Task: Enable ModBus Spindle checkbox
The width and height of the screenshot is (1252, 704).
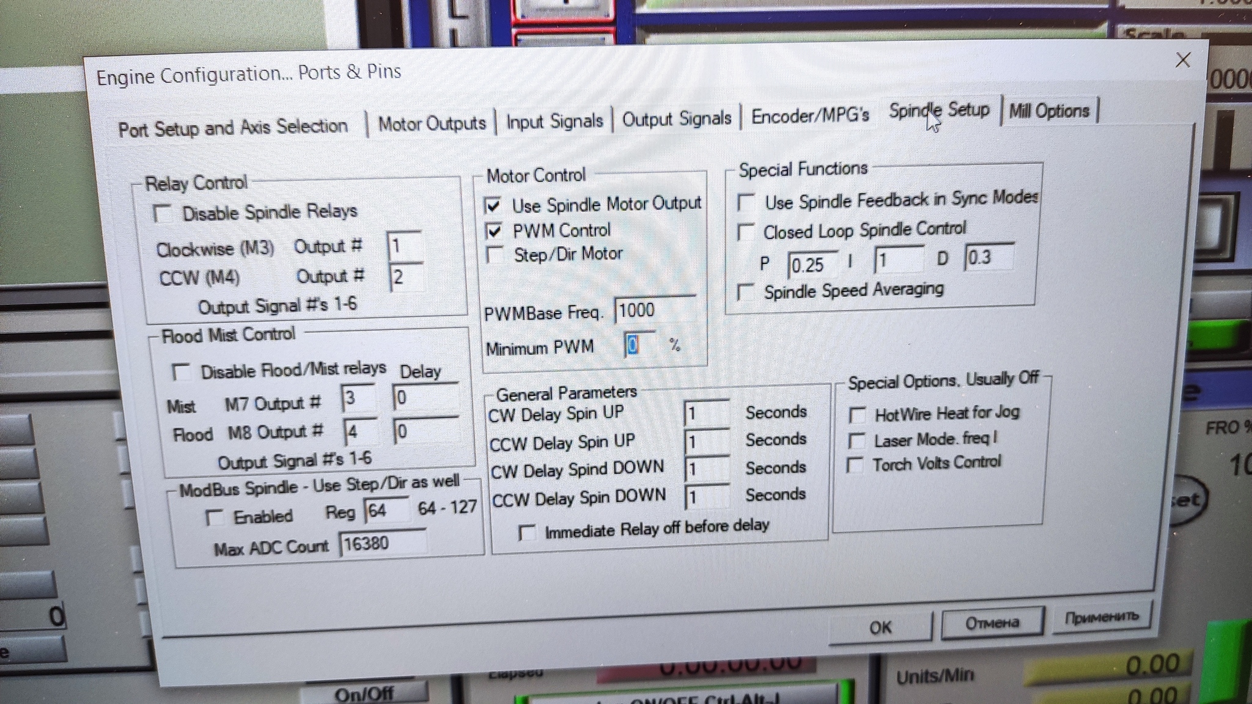Action: point(214,518)
